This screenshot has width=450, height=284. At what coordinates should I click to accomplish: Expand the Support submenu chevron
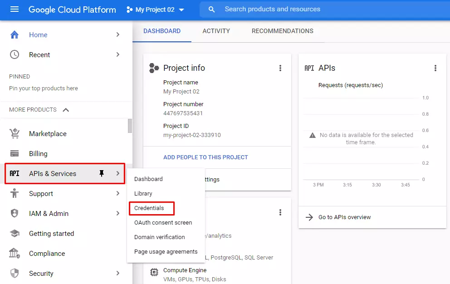coord(117,193)
